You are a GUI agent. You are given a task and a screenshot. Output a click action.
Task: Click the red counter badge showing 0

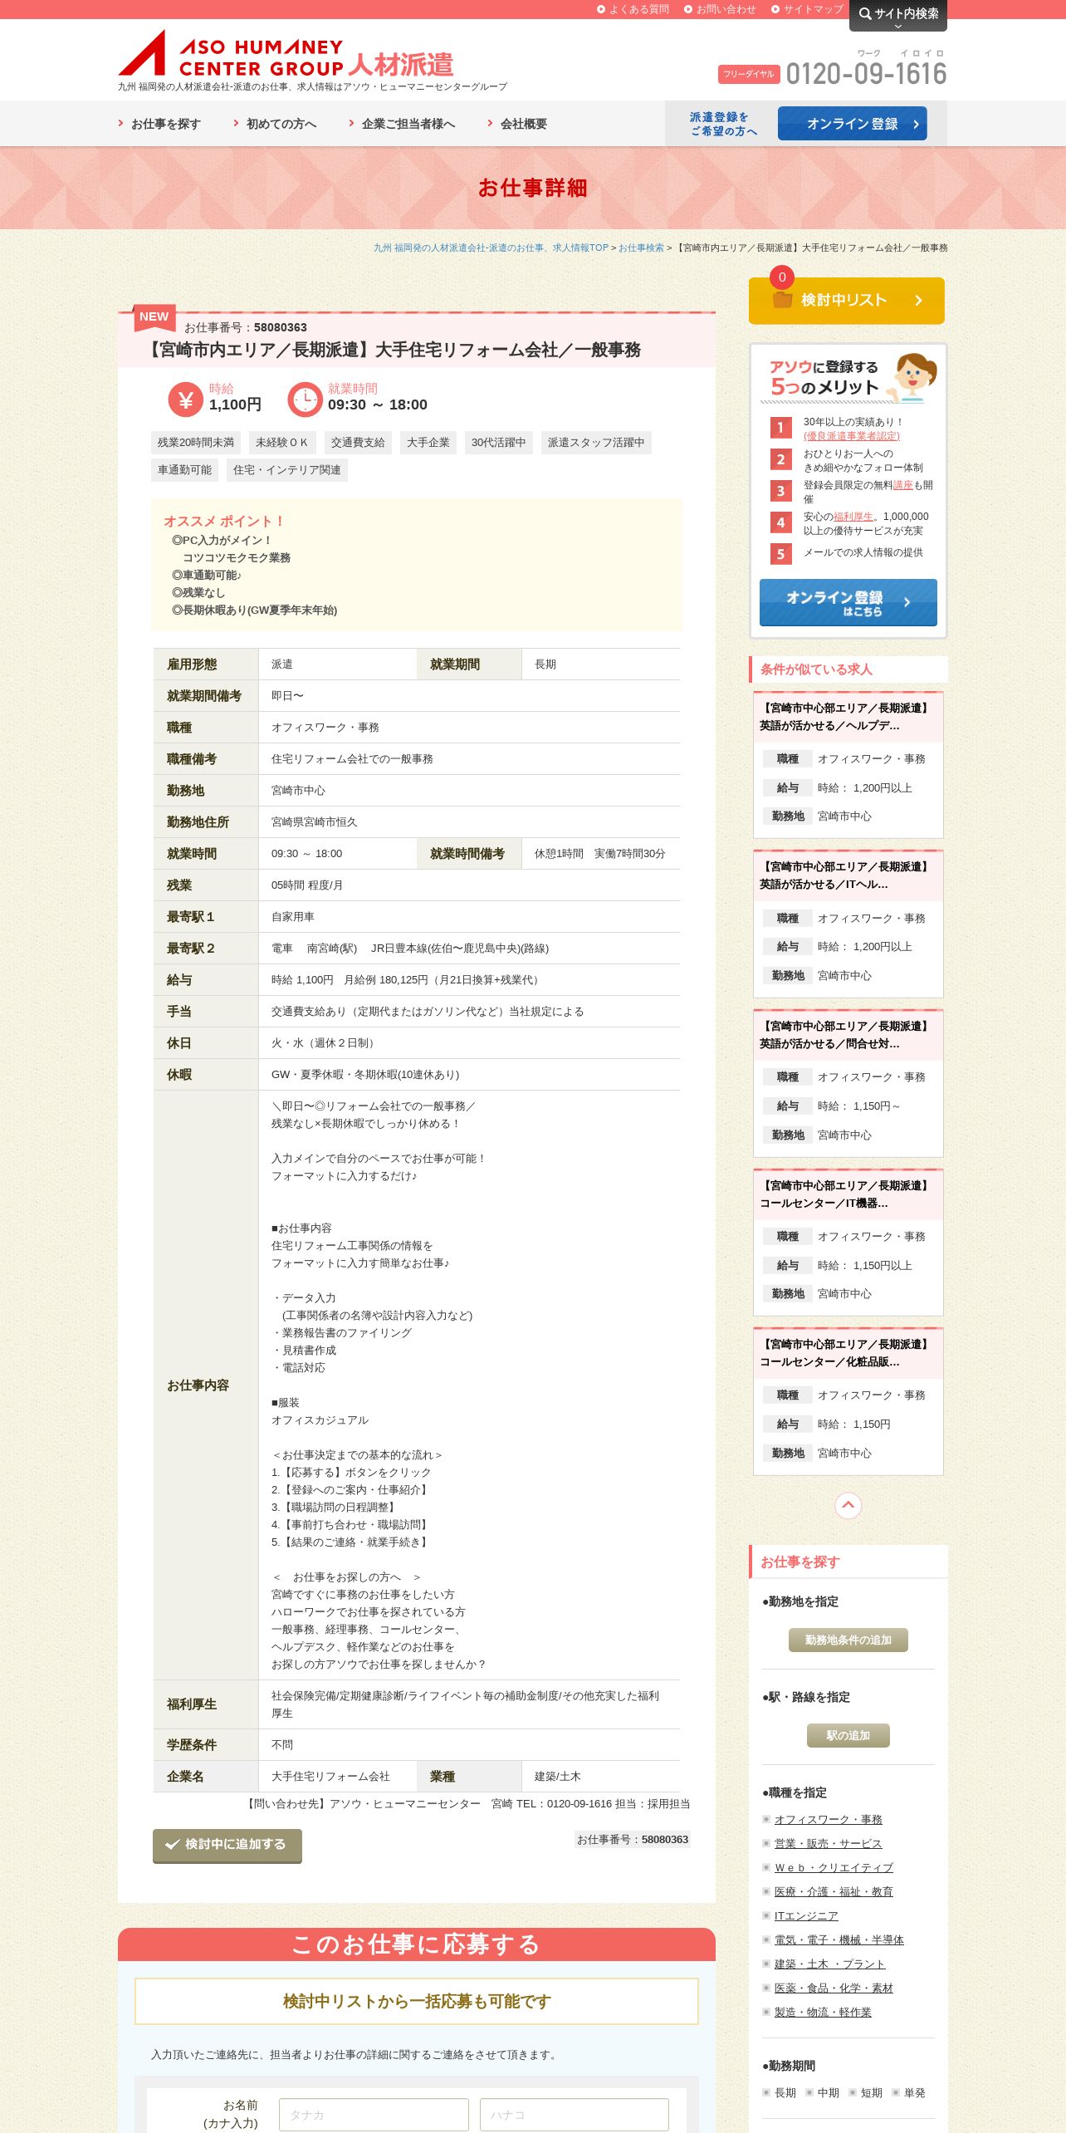point(781,277)
